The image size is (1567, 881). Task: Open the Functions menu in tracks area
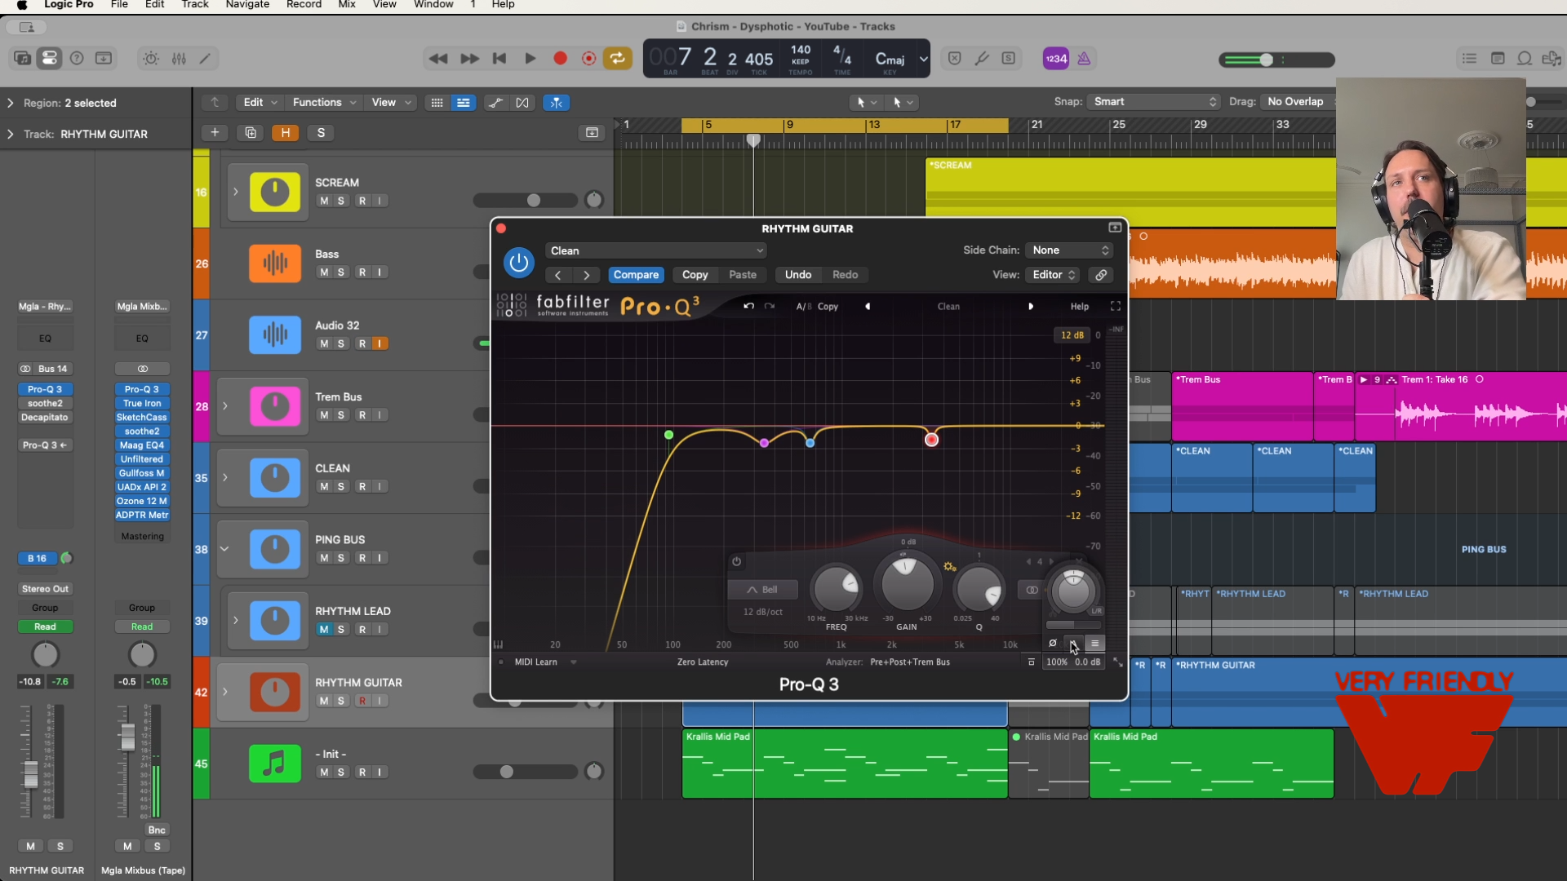coord(323,103)
